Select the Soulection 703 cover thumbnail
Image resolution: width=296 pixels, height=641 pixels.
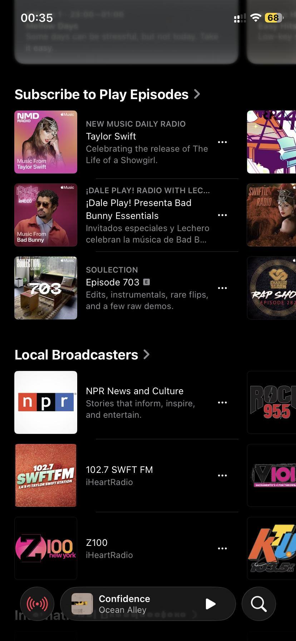[46, 288]
